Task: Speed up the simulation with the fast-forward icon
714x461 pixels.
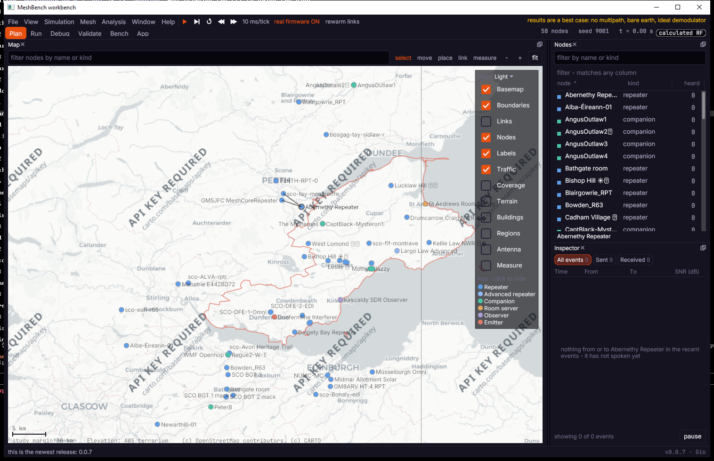Action: (x=234, y=22)
